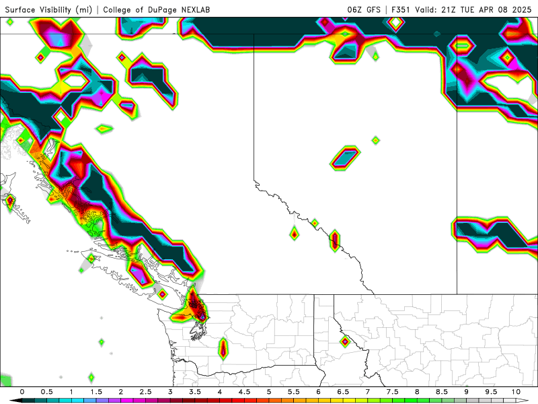Click the "F351" forecast hour label
Image resolution: width=538 pixels, height=404 pixels.
click(x=400, y=9)
